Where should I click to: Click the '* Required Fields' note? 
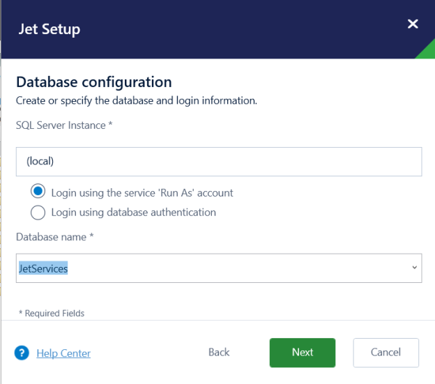click(x=52, y=314)
